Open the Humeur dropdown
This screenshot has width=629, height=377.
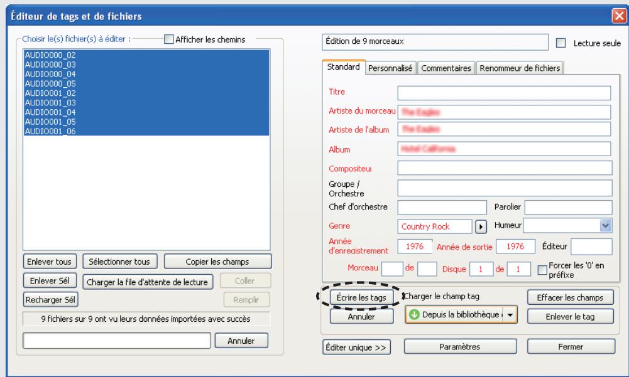[605, 226]
